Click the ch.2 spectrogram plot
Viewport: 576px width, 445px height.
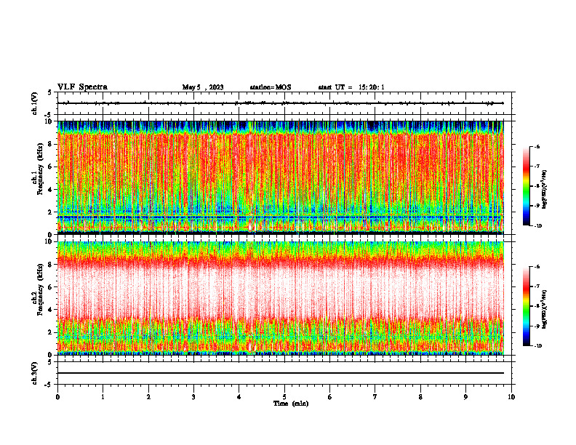pos(281,298)
